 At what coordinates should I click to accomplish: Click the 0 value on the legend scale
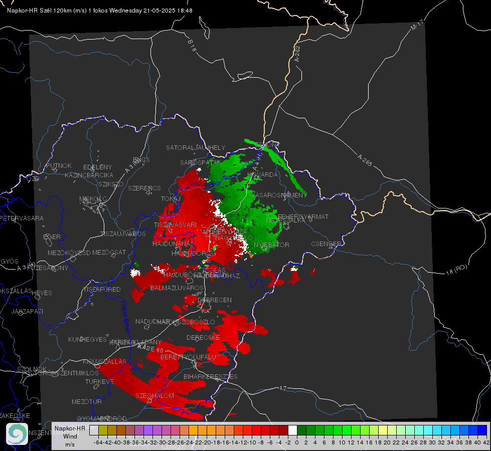(x=297, y=442)
